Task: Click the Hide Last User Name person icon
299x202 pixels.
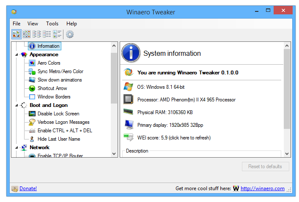Action: point(32,139)
